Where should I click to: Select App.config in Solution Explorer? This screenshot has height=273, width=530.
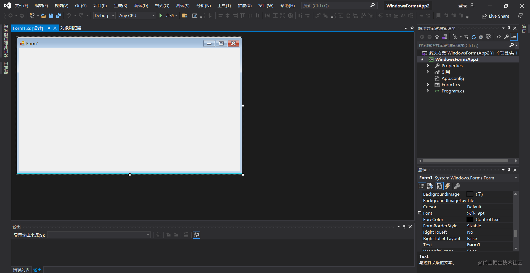pos(453,78)
